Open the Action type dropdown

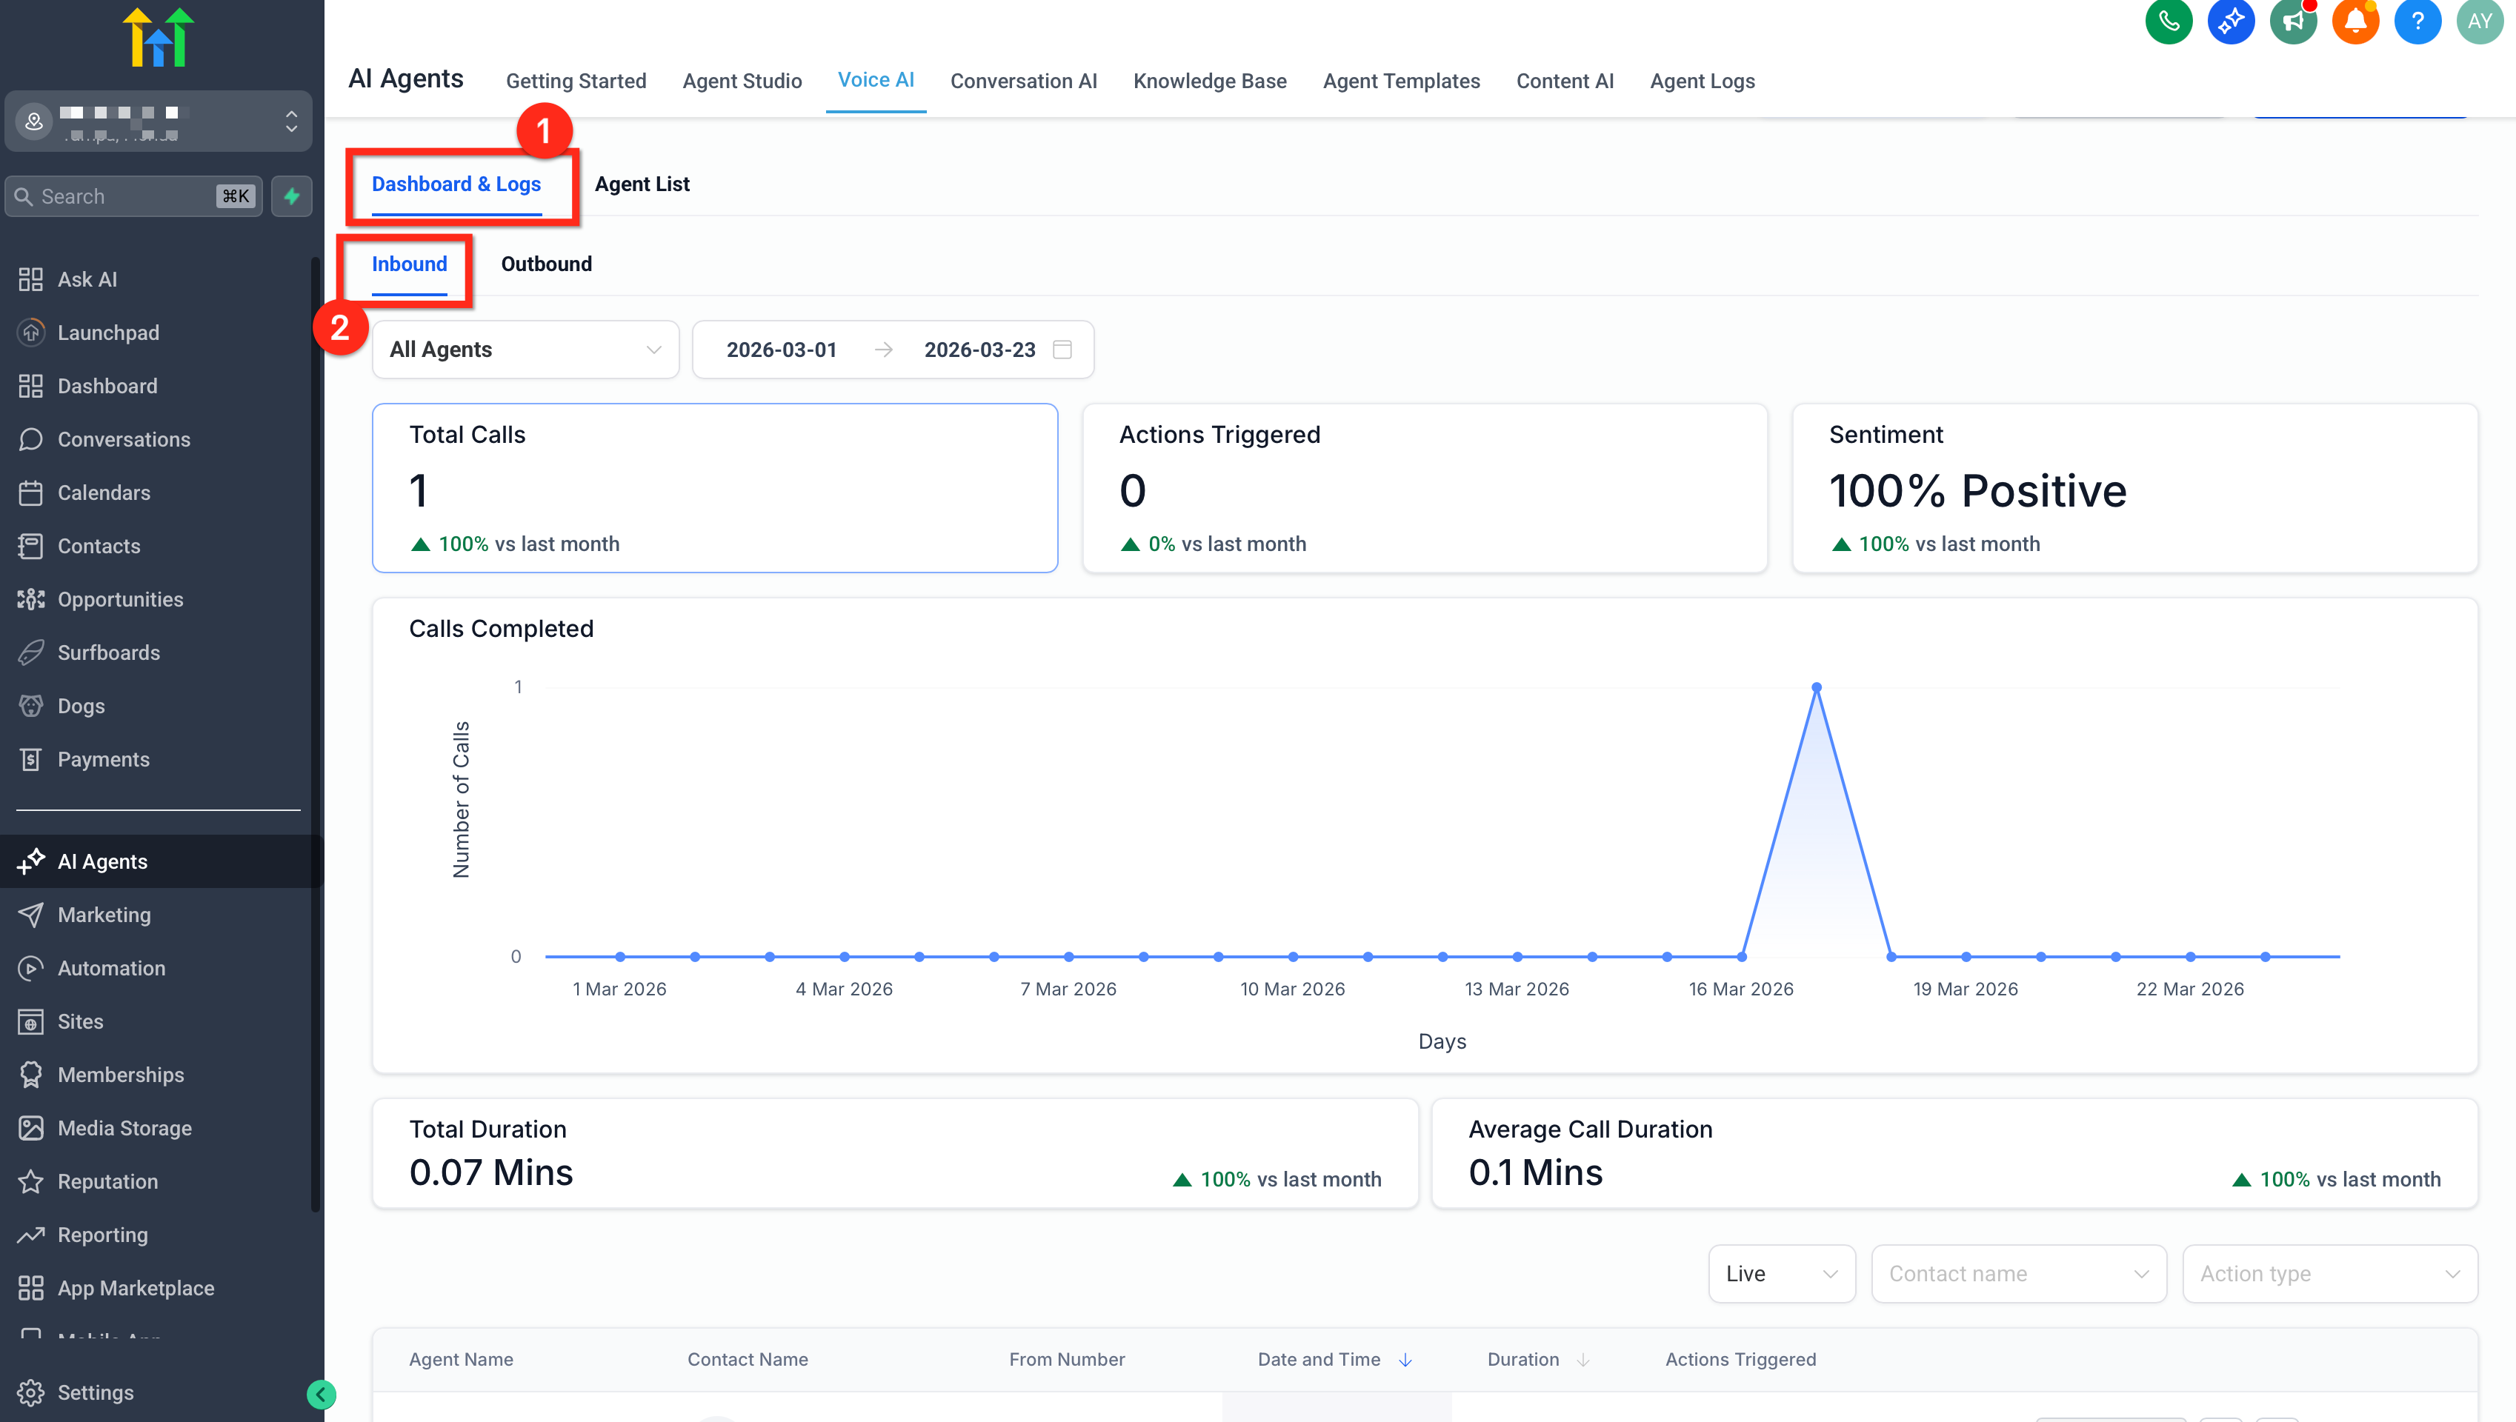(x=2329, y=1274)
